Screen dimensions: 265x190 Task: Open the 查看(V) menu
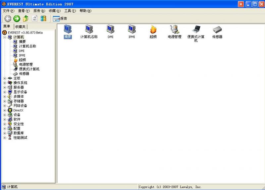point(24,11)
